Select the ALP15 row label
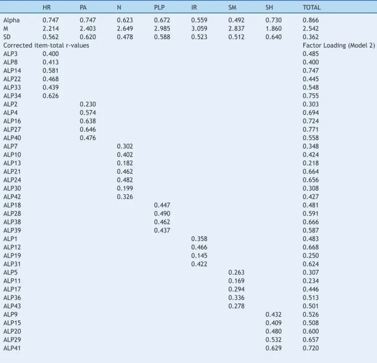 12,323
